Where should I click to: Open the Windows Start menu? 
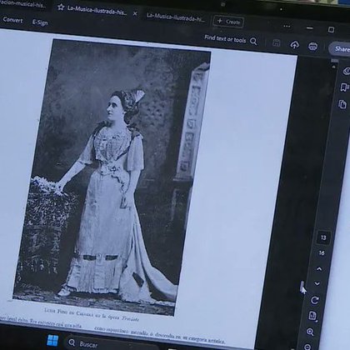52,340
